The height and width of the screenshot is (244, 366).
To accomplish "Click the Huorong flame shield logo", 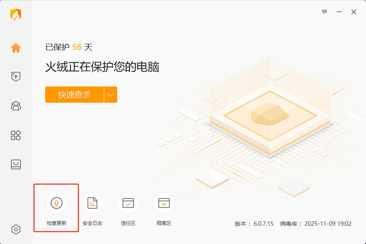I will 16,15.
